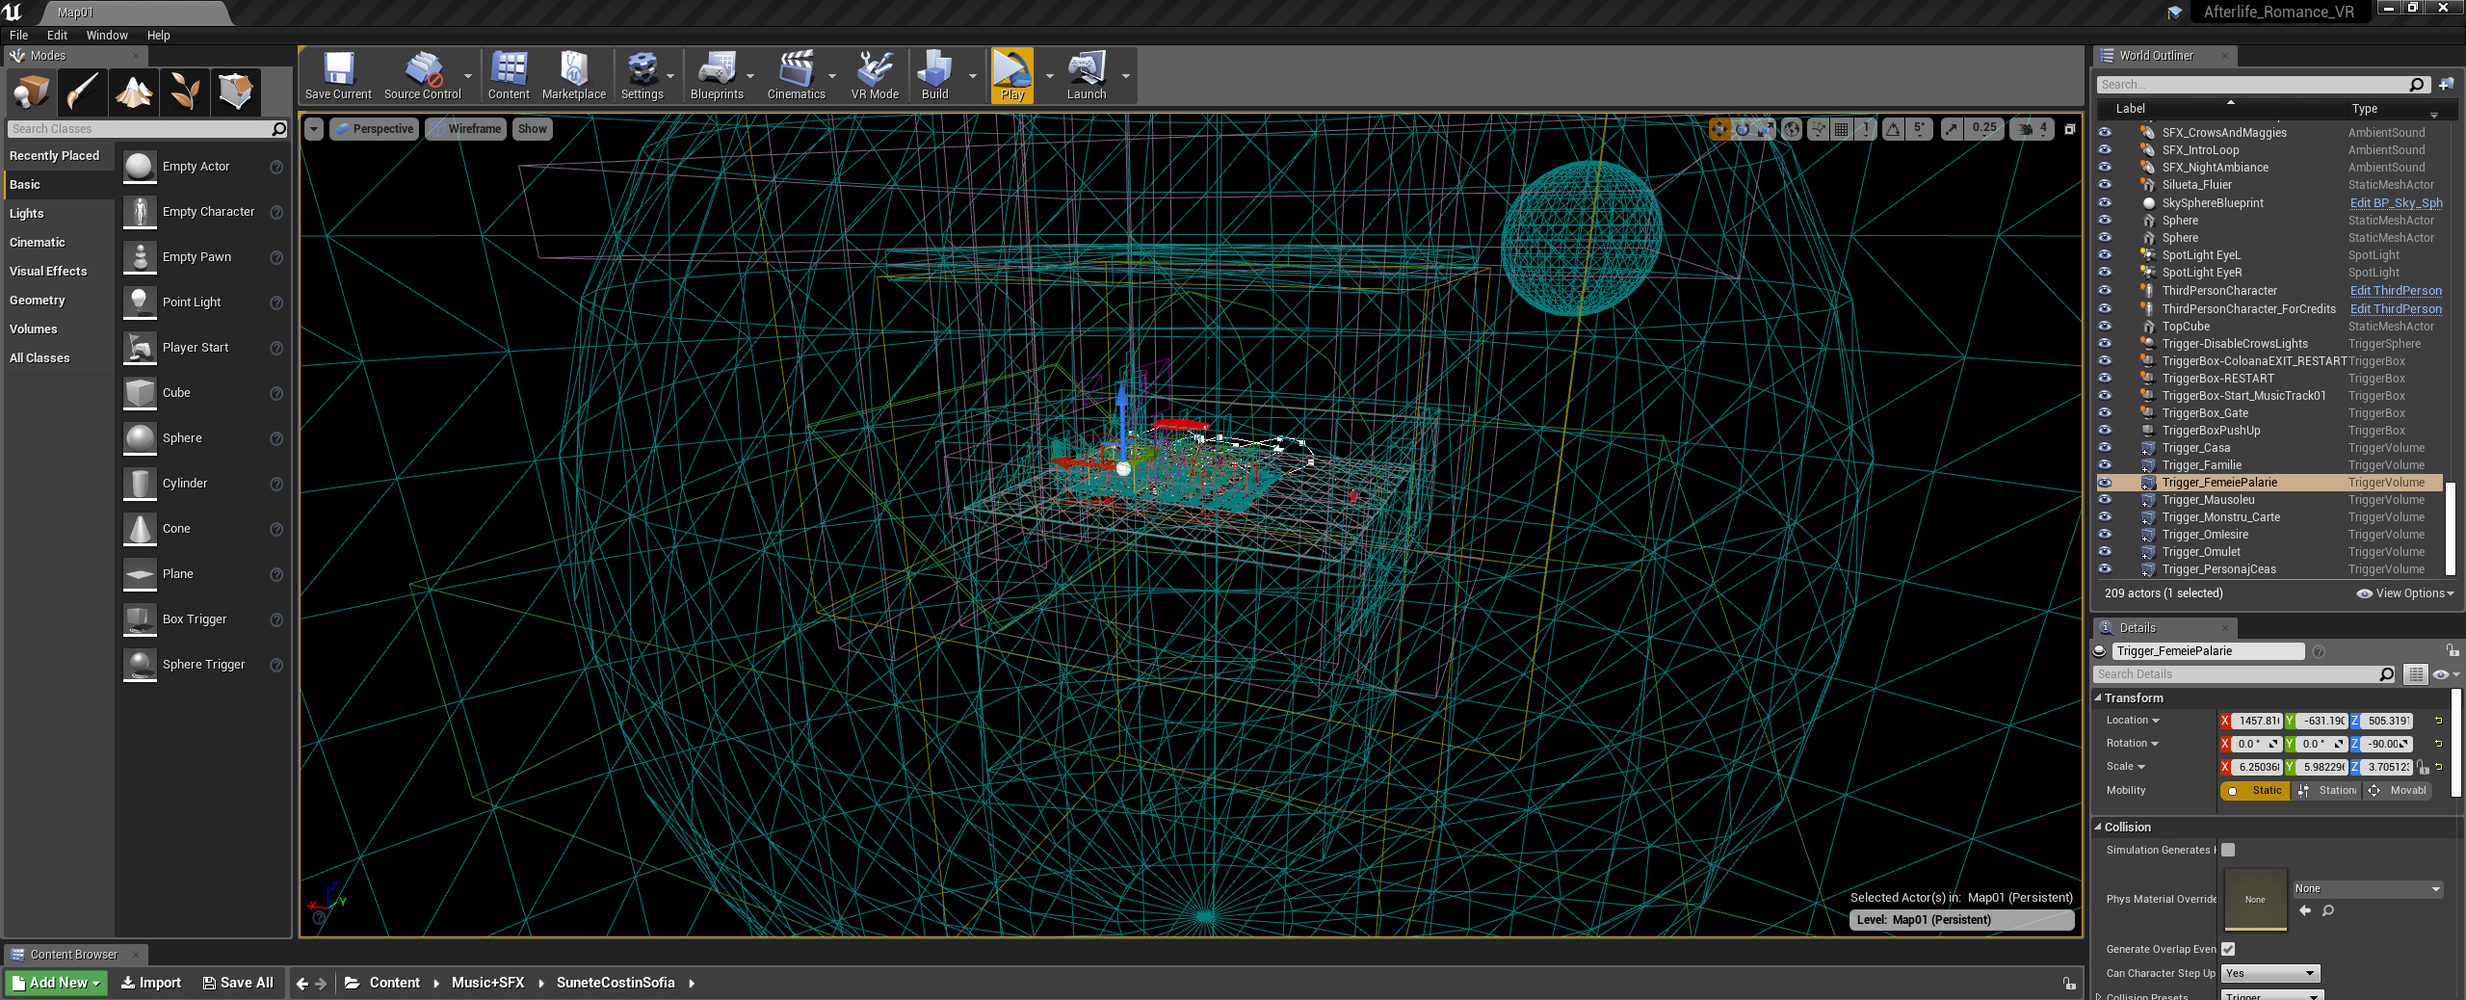Hide Trigger_Mausoleu with its eye icon

click(2105, 500)
